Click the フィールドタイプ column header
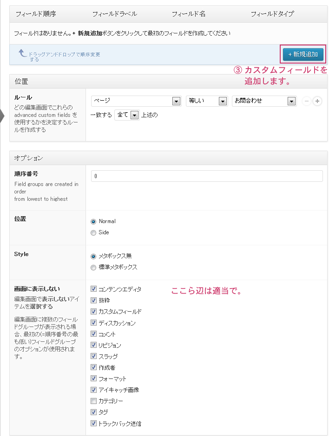This screenshot has width=329, height=436. coord(272,14)
